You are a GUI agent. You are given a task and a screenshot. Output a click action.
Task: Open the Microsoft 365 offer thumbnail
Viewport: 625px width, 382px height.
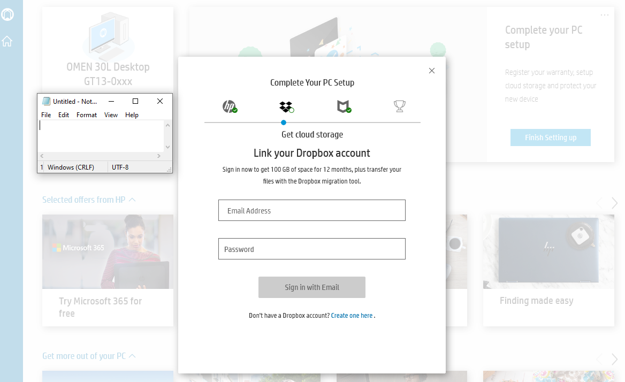(x=108, y=251)
